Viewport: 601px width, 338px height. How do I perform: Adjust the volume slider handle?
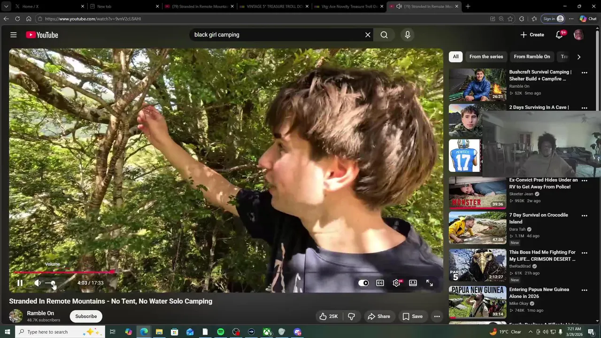[x=53, y=283]
